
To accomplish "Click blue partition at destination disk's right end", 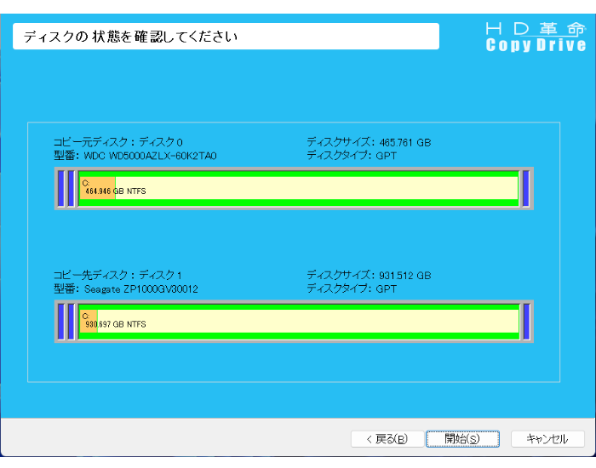I will click(x=526, y=321).
